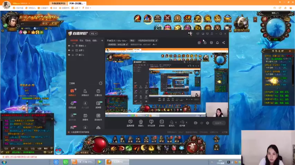Open the box icon beside the bell

coord(211,43)
